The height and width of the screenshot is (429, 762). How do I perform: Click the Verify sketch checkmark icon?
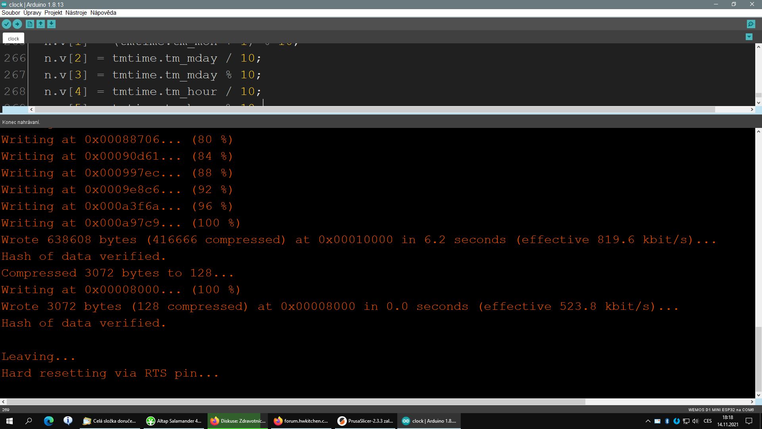pyautogui.click(x=6, y=24)
